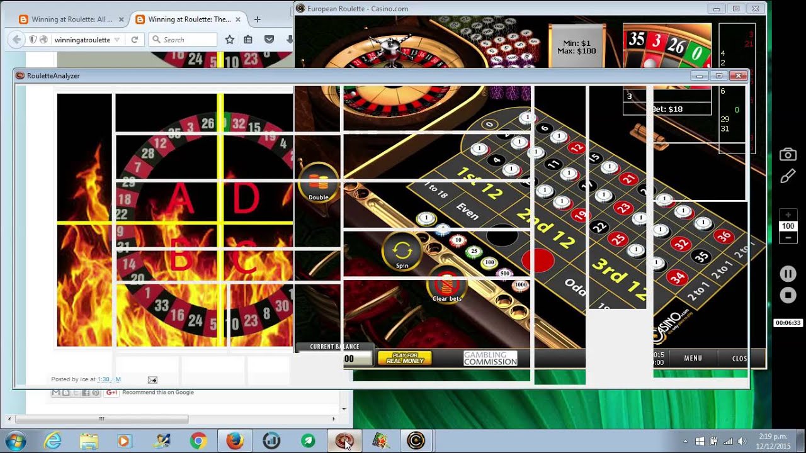Show hidden system tray icons
The height and width of the screenshot is (453, 806).
click(685, 441)
